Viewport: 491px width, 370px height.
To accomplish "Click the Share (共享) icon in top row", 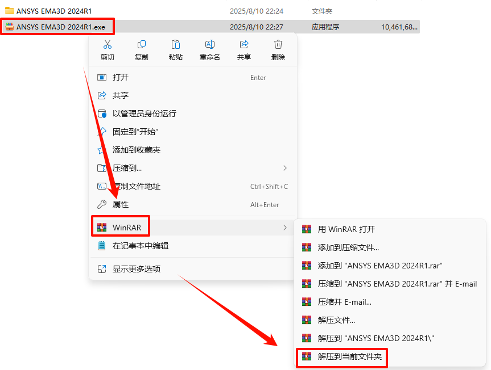I will coord(244,45).
